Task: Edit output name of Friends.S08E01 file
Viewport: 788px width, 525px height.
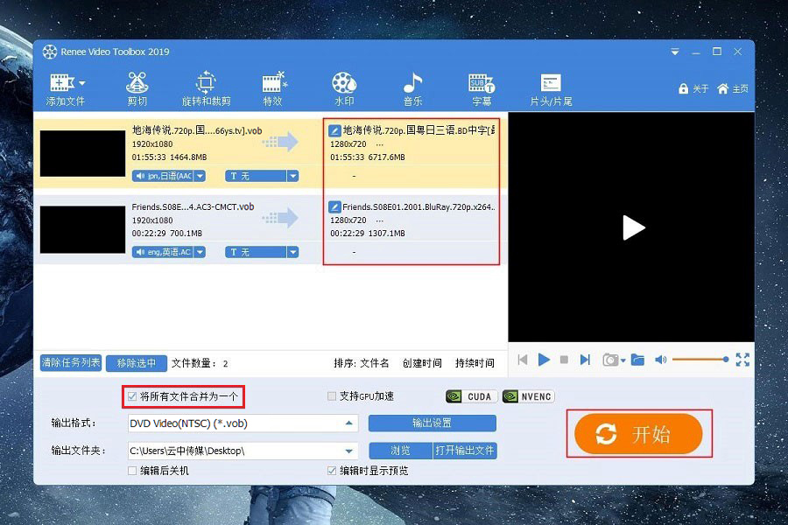Action: tap(334, 207)
